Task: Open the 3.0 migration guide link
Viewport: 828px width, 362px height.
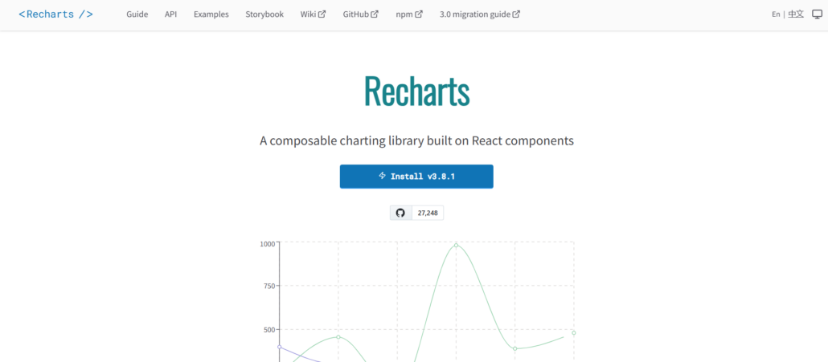Action: tap(479, 14)
